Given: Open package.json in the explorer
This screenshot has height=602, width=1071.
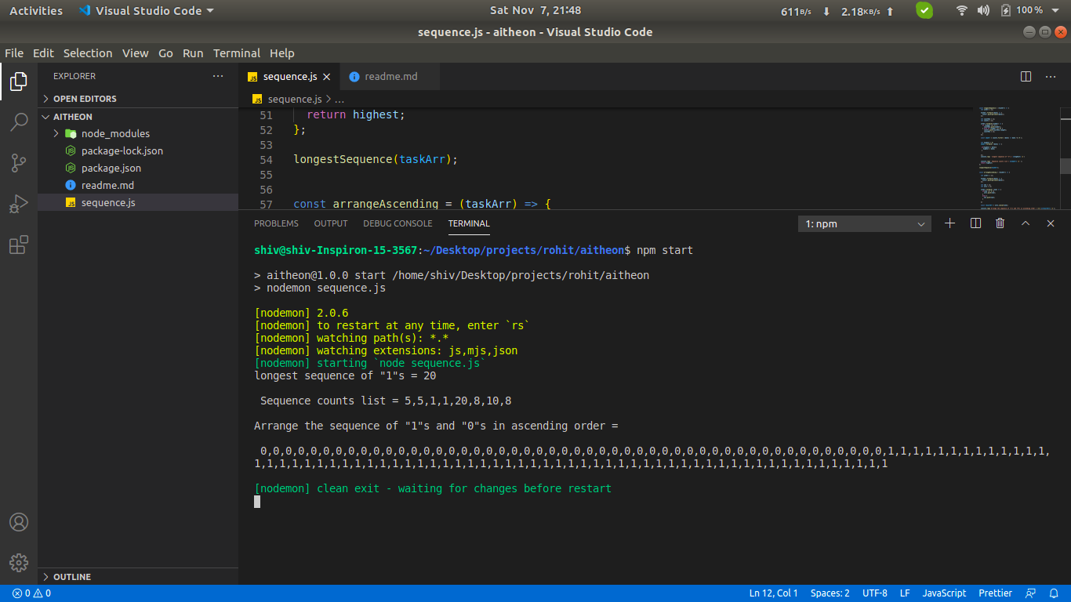Looking at the screenshot, I should tap(138, 168).
